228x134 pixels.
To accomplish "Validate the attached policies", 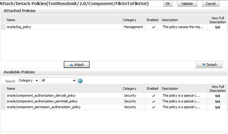I will coord(187,4).
